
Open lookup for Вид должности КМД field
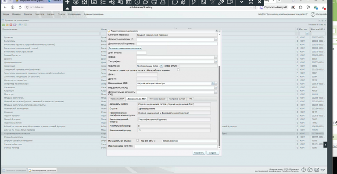pos(216,88)
